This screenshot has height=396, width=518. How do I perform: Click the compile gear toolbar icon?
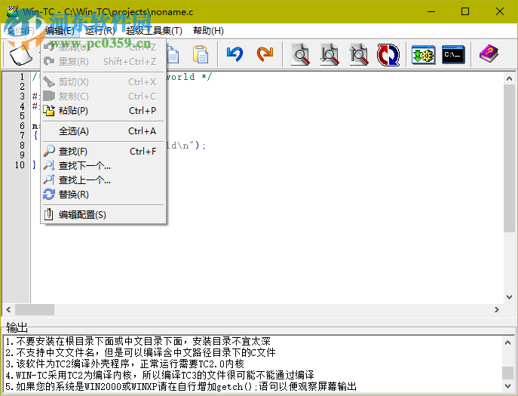point(424,54)
